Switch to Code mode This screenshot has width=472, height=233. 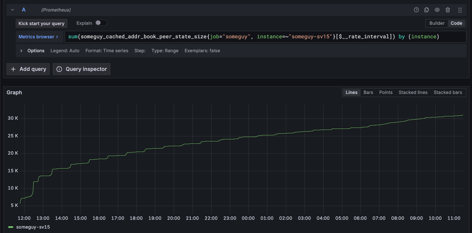coord(456,23)
